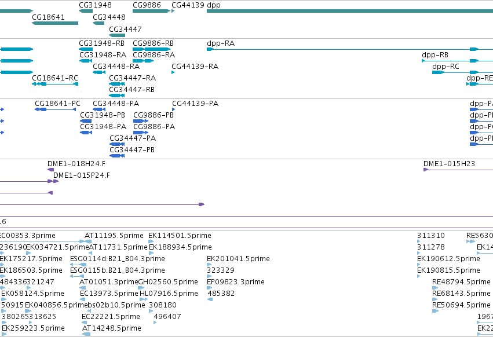Click the CG44139 gene label

click(188, 5)
